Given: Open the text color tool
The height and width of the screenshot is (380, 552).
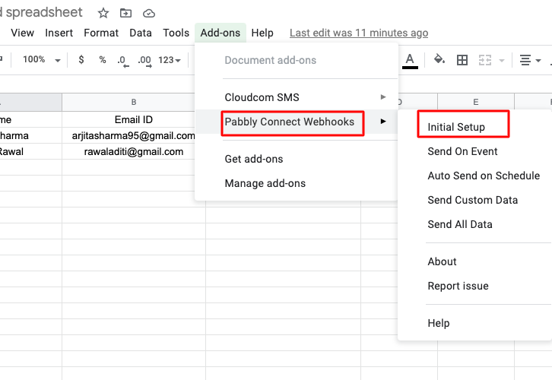Looking at the screenshot, I should (x=410, y=61).
